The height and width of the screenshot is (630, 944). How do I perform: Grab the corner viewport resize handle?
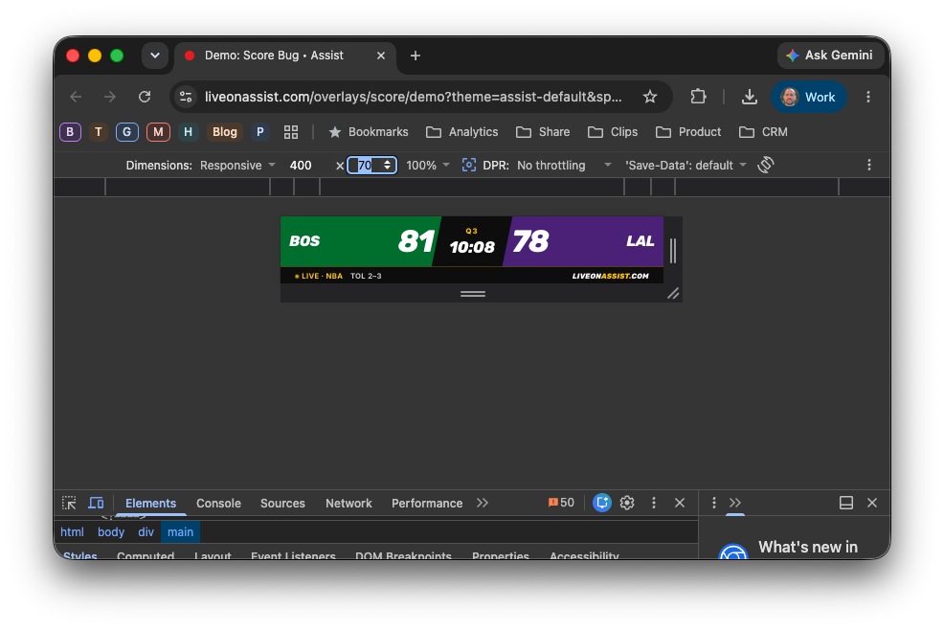(673, 293)
